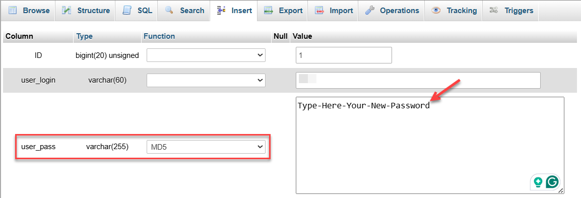Viewport: 581px width, 198px height.
Task: Click the green Grammarly G icon
Action: [552, 182]
